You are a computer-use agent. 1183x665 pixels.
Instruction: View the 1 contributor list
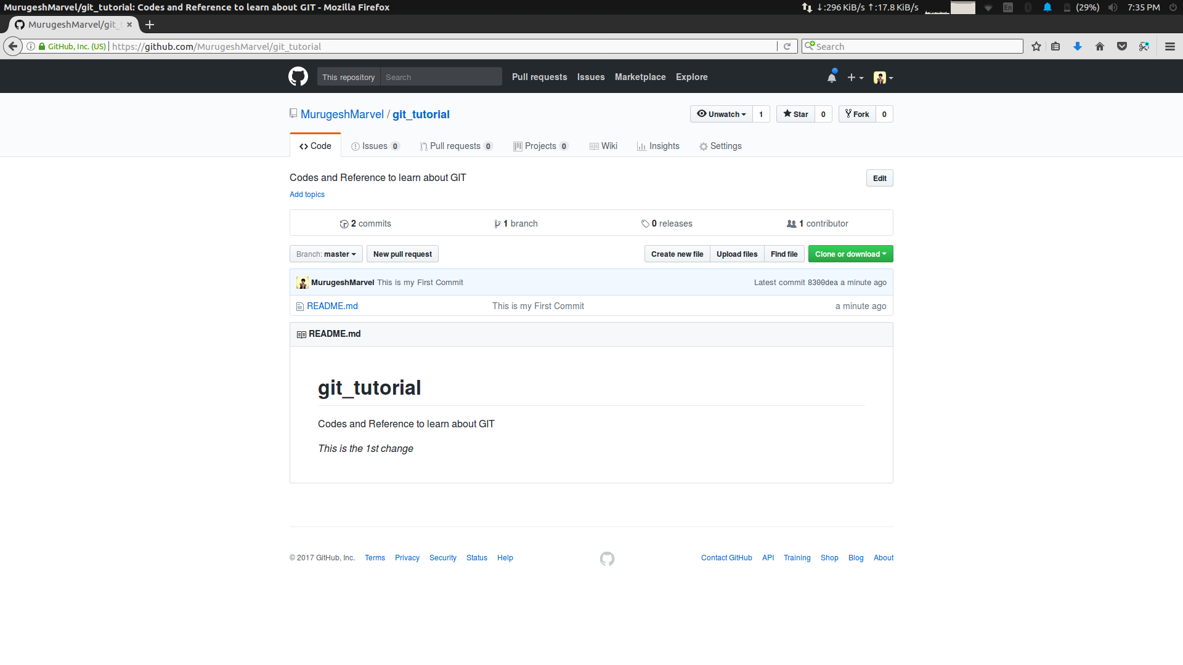[x=818, y=224]
